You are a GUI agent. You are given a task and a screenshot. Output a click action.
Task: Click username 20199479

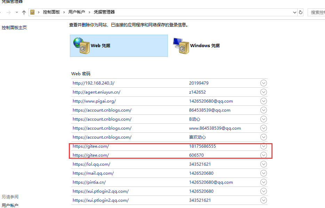[x=199, y=83]
